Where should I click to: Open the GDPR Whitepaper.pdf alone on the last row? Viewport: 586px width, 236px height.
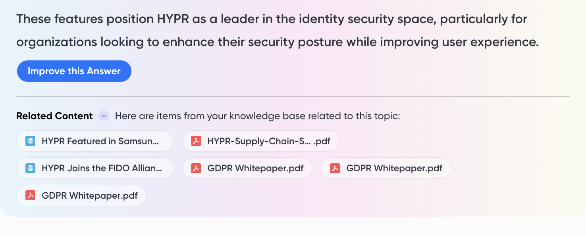point(81,195)
